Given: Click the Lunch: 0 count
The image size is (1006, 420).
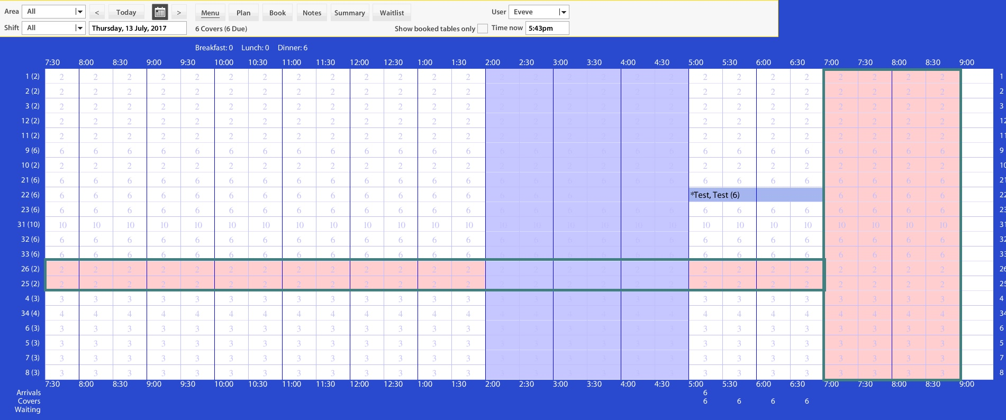Looking at the screenshot, I should [x=255, y=48].
